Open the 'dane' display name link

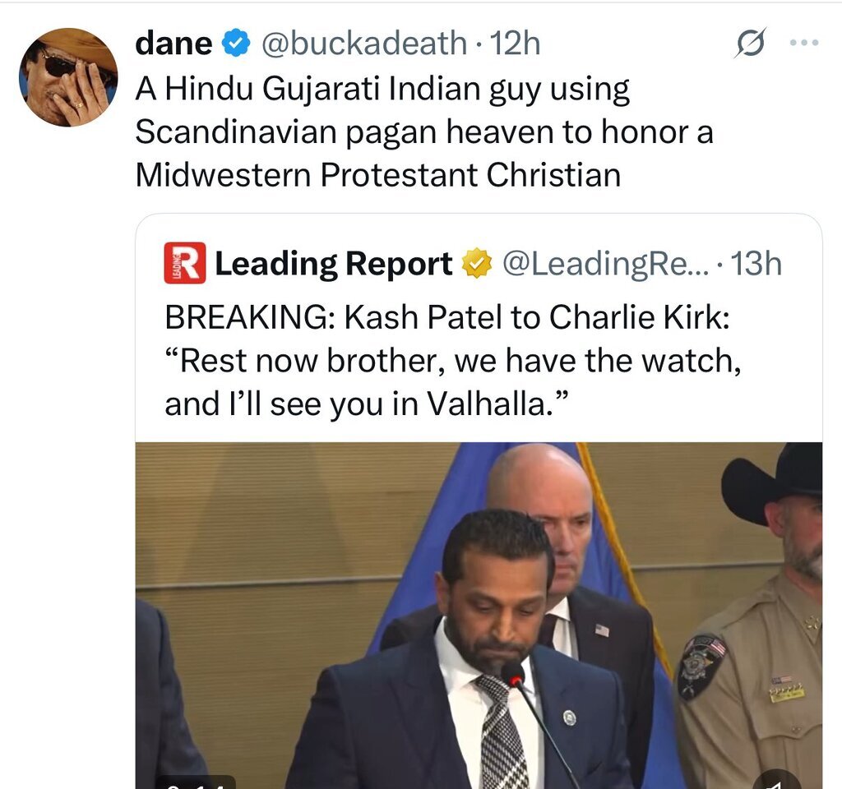[173, 43]
